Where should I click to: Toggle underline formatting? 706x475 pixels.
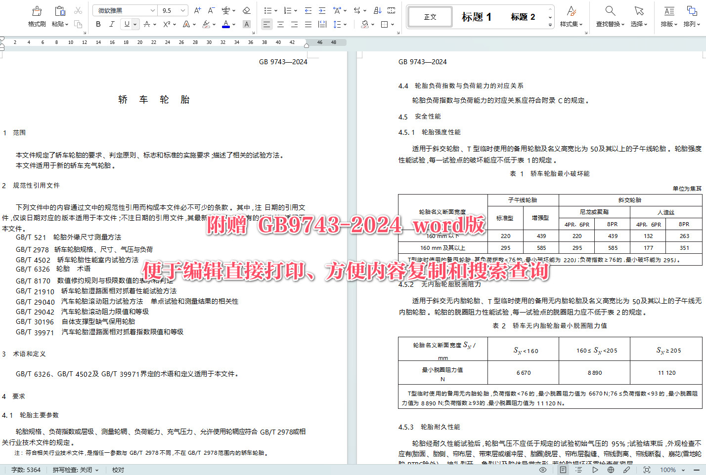(127, 24)
